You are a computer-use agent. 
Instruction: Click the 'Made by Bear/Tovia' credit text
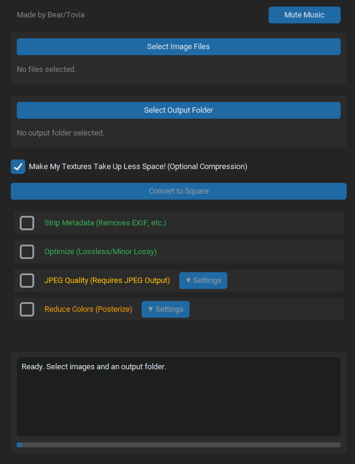point(50,15)
